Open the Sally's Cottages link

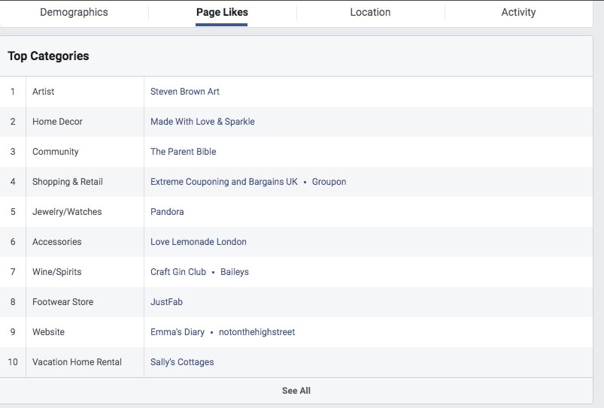pyautogui.click(x=182, y=362)
